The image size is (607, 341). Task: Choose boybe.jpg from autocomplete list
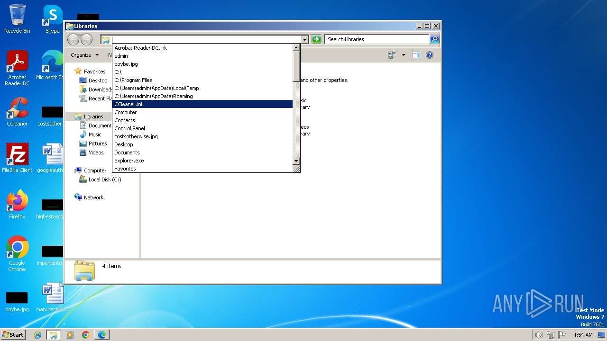[202, 64]
